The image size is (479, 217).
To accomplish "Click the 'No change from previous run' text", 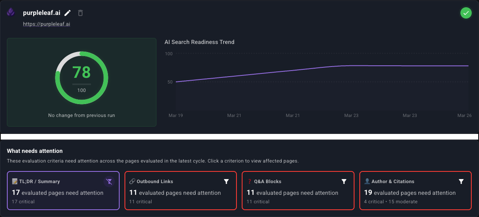I will 82,115.
